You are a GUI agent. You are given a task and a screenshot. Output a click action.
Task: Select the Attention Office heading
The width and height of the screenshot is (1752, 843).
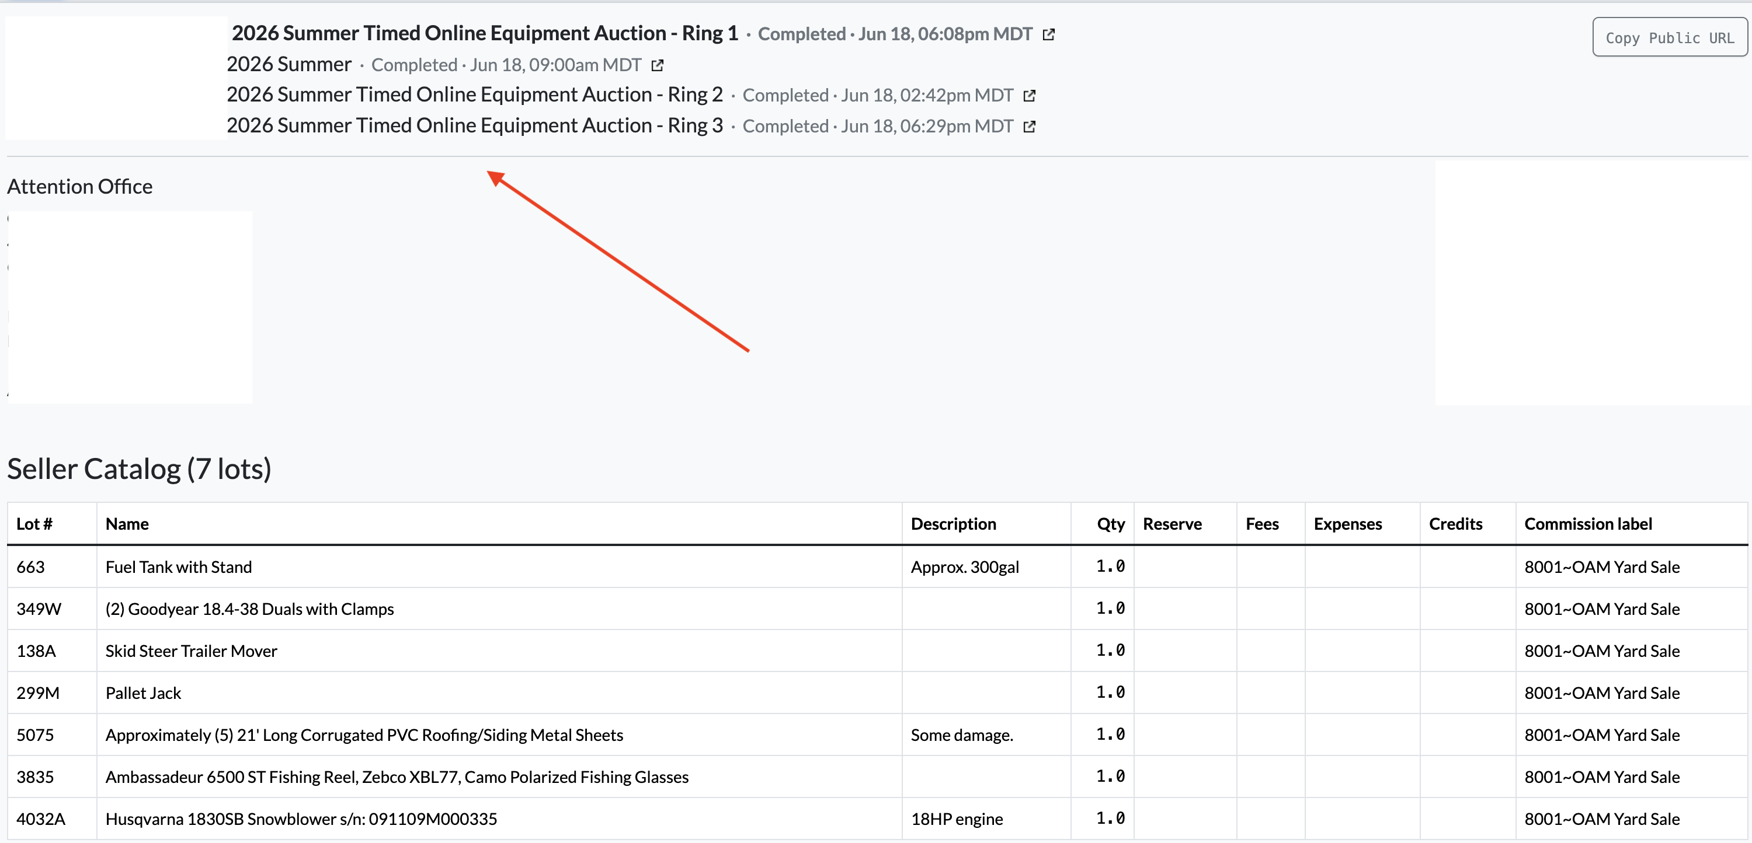[79, 187]
